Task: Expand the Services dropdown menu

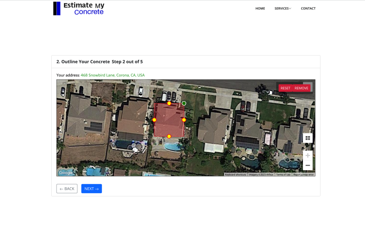Action: (x=283, y=9)
